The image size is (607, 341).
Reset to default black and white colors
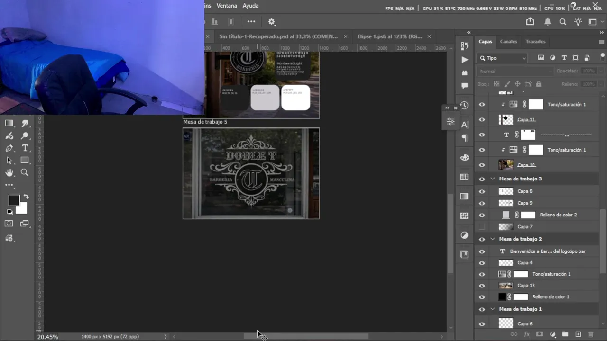pyautogui.click(x=10, y=212)
